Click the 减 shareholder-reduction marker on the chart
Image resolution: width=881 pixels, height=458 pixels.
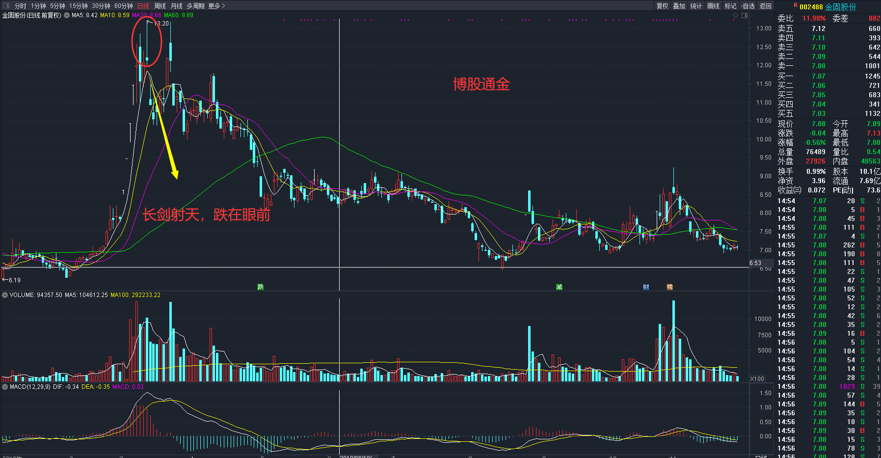coord(559,287)
